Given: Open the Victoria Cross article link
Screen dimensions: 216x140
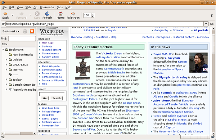Looking at the screenshot, I should (112, 53).
